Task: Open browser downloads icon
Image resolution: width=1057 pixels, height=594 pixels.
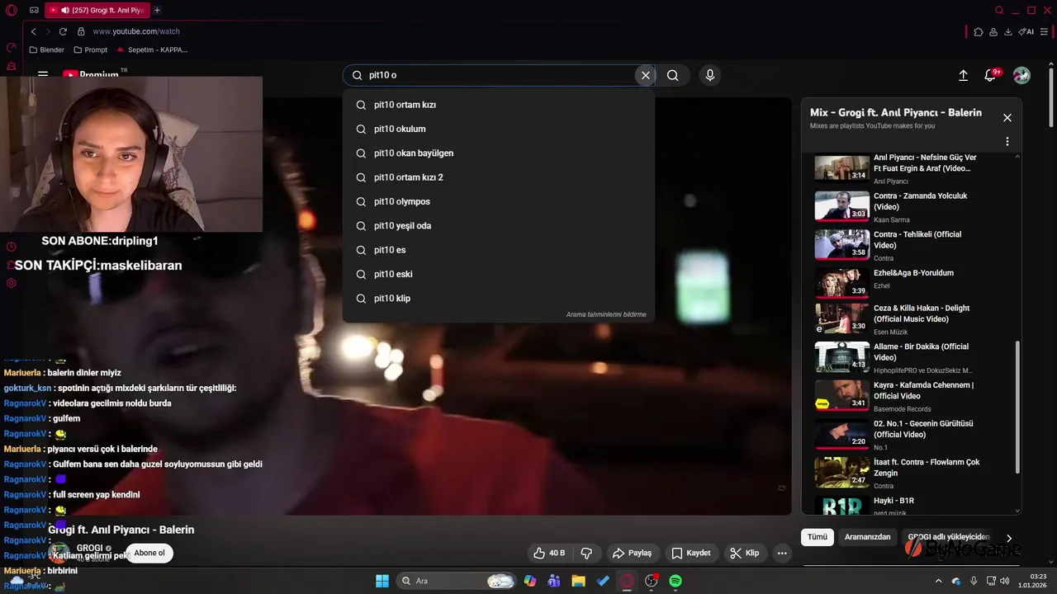Action: coord(1008,31)
